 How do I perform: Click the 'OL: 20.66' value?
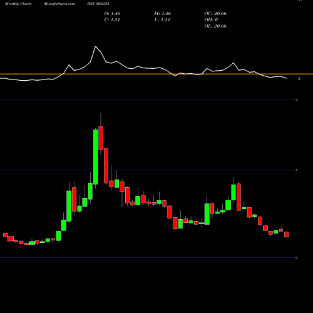[215, 26]
